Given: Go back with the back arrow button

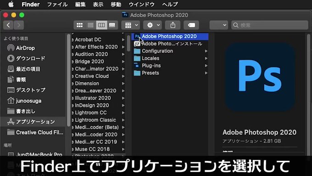Looking at the screenshot, I should click(x=8, y=25).
